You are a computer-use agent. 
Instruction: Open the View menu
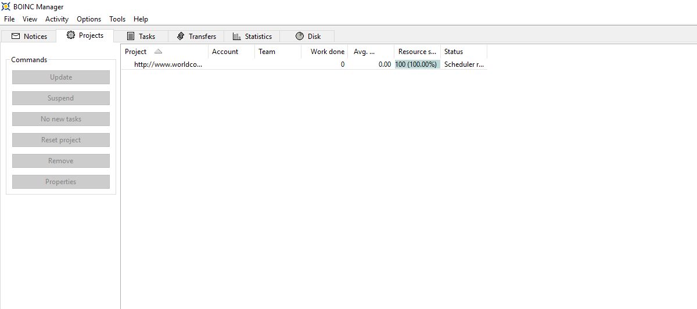coord(30,19)
